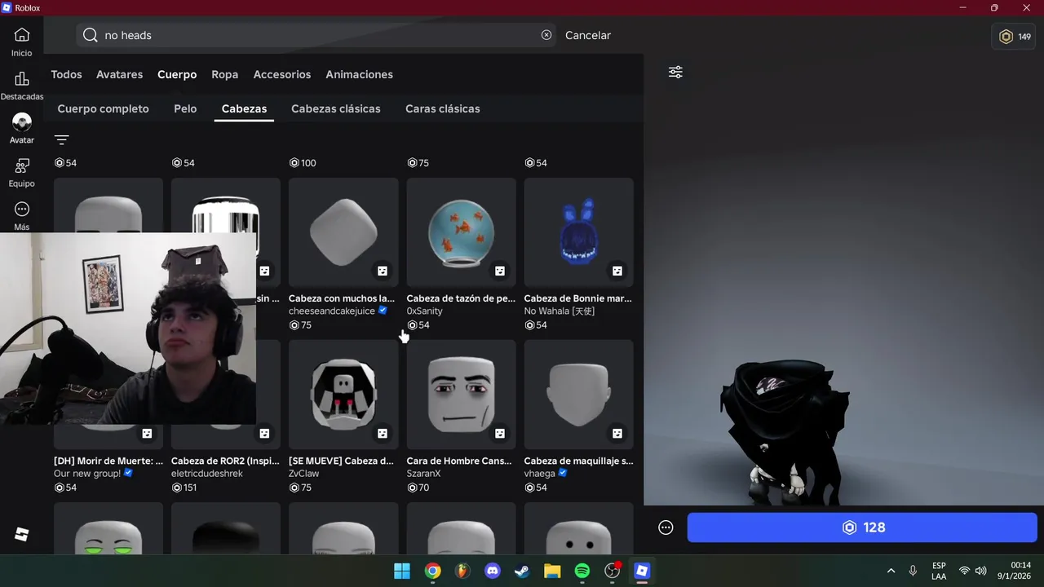
Task: Show hidden tray icons chevron
Action: coord(891,571)
